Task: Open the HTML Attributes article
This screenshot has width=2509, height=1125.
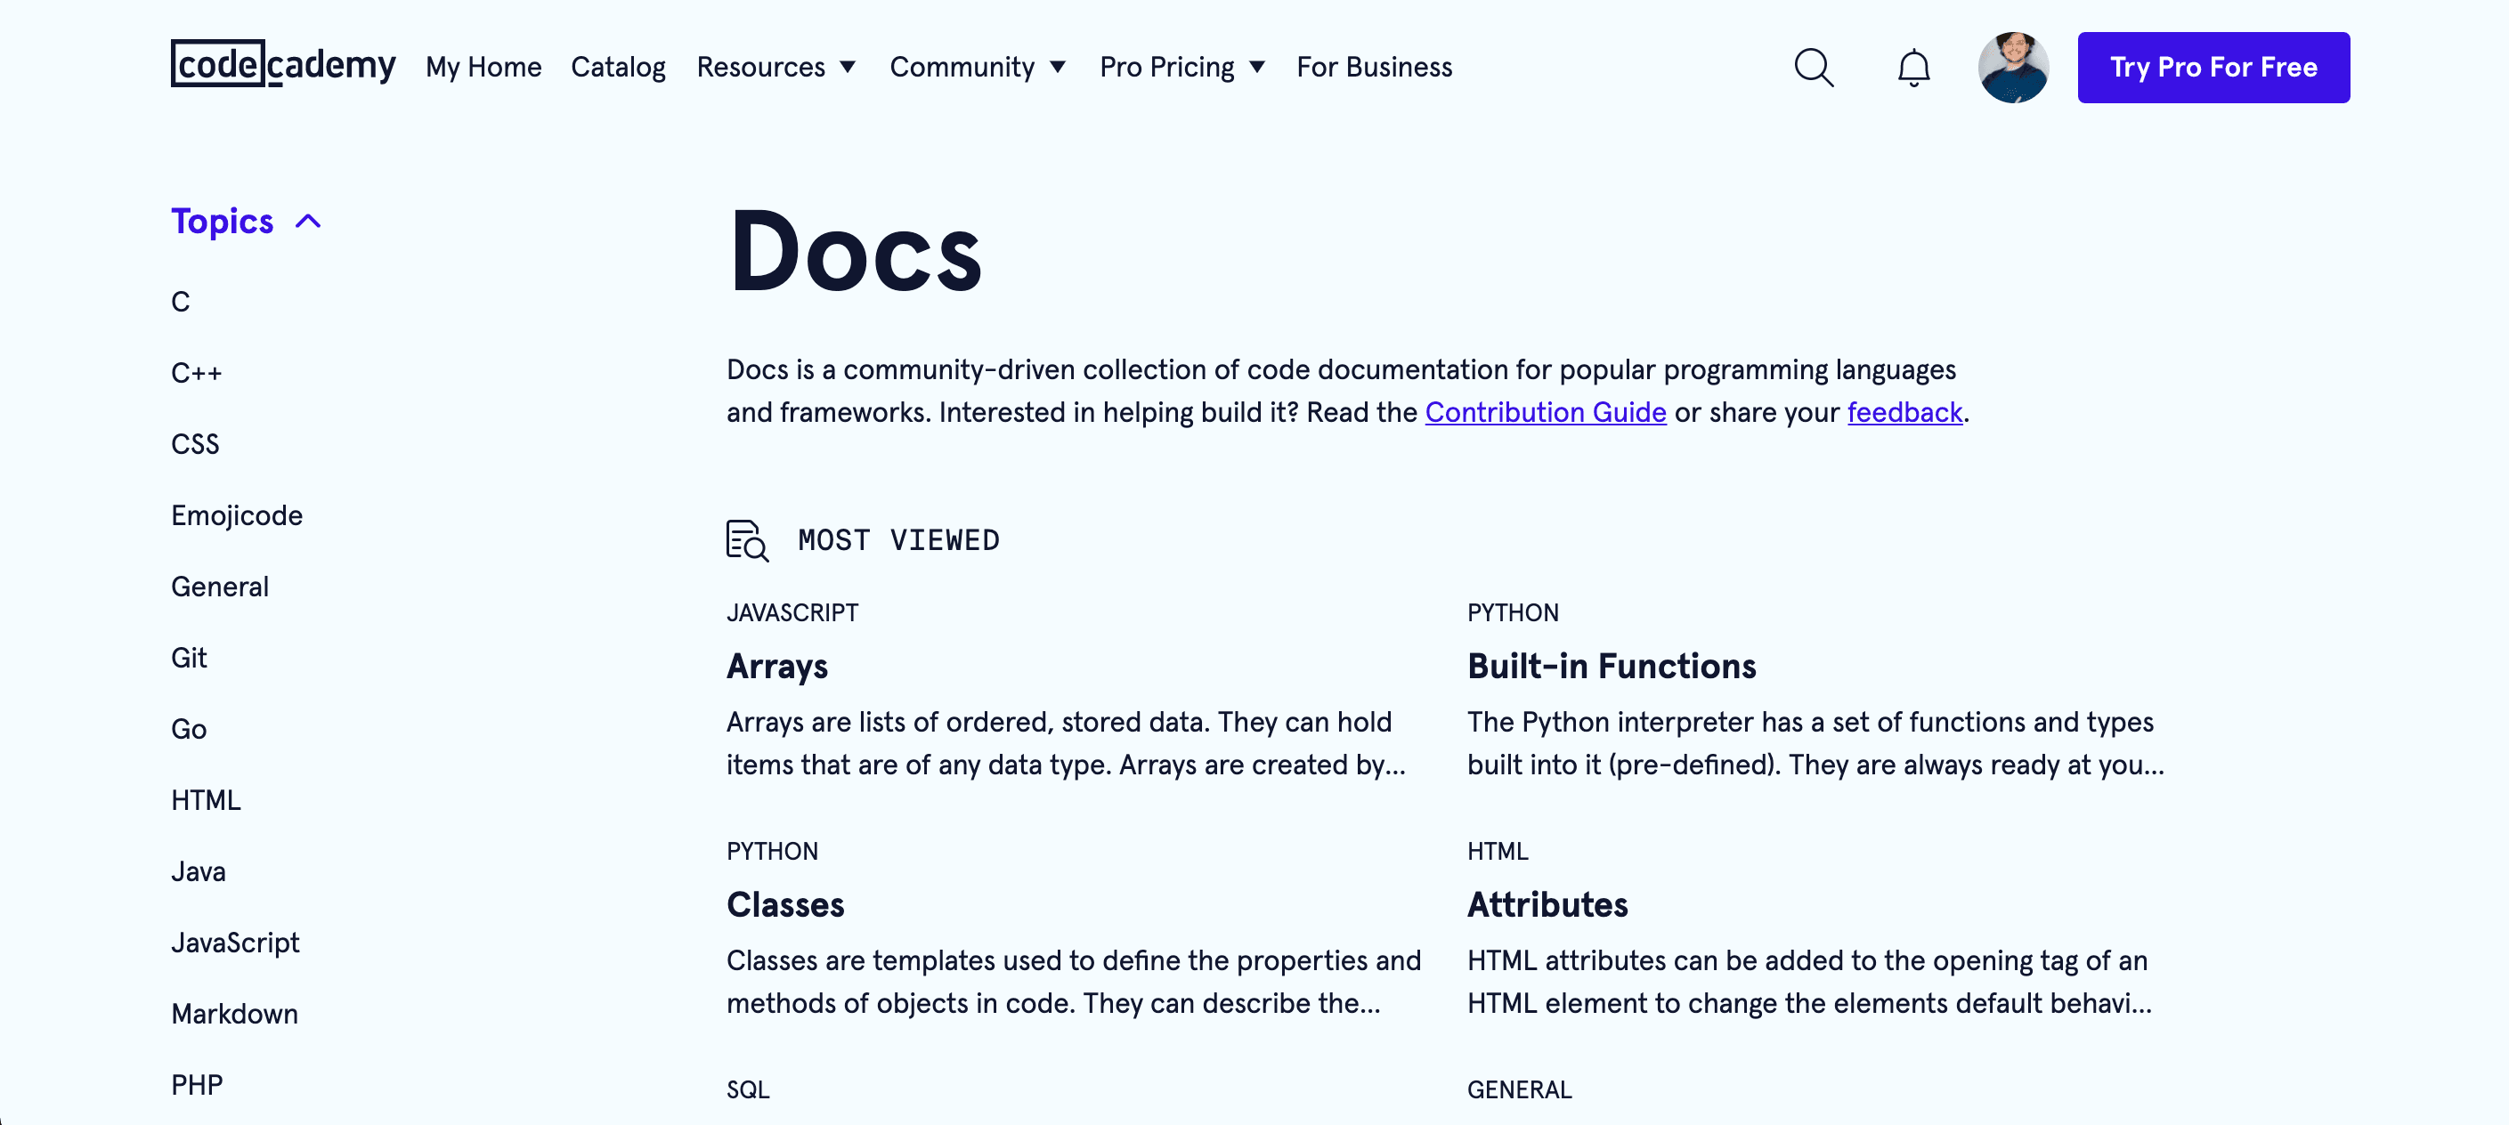Action: click(1547, 904)
